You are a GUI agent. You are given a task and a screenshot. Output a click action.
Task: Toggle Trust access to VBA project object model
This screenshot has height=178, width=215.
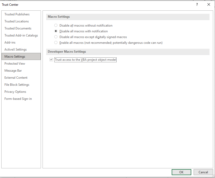(x=51, y=60)
